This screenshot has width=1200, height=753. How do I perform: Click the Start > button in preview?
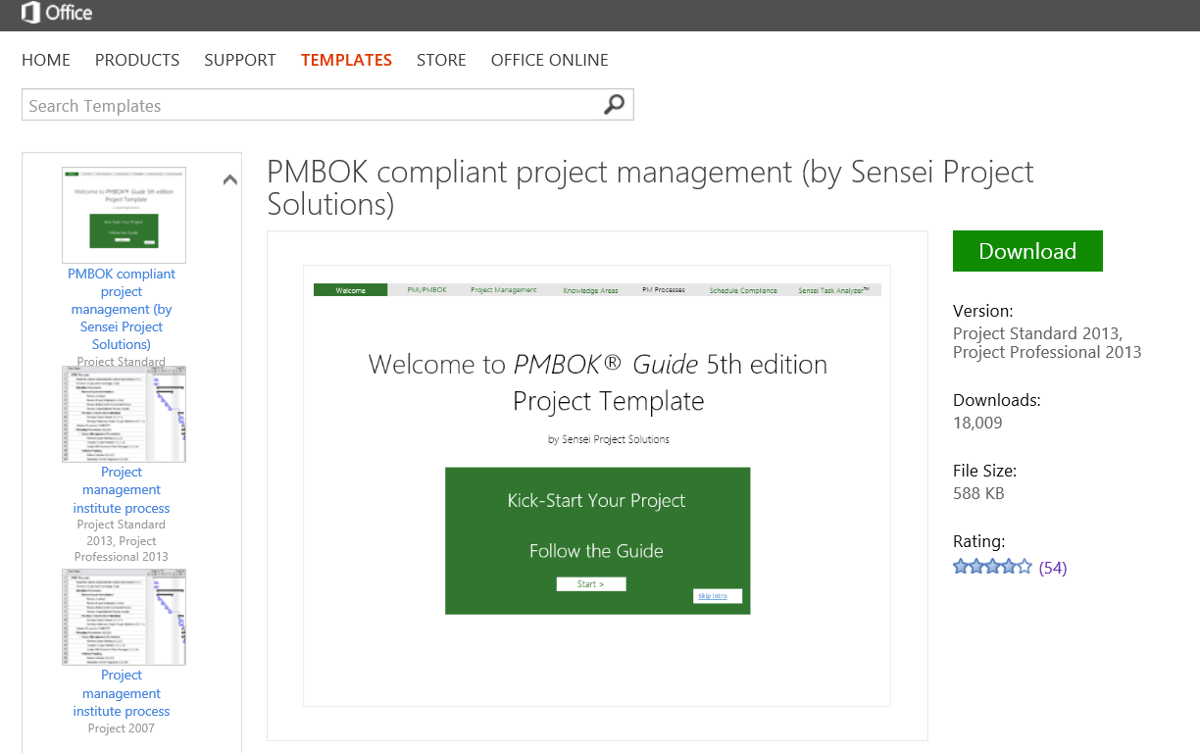[x=590, y=584]
